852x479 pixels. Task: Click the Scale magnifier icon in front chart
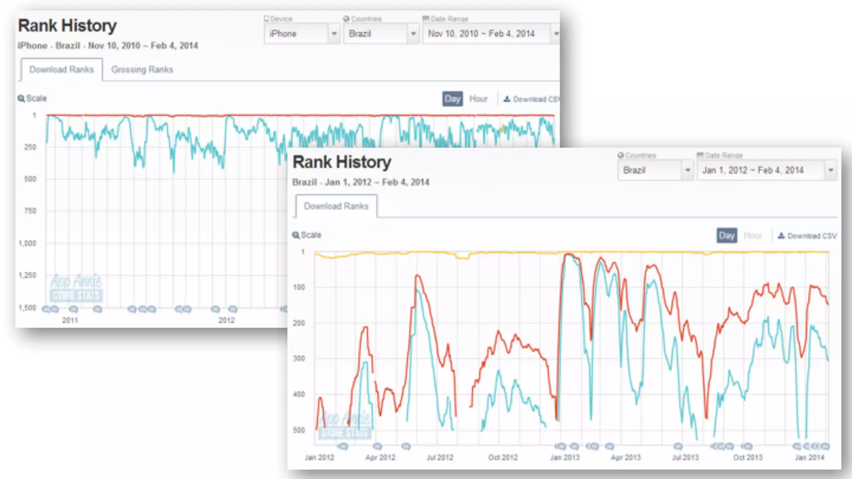tap(296, 235)
